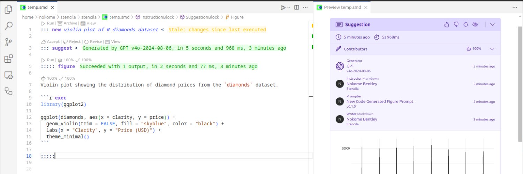
Task: Collapse the Contributors section chevron
Action: click(x=492, y=49)
